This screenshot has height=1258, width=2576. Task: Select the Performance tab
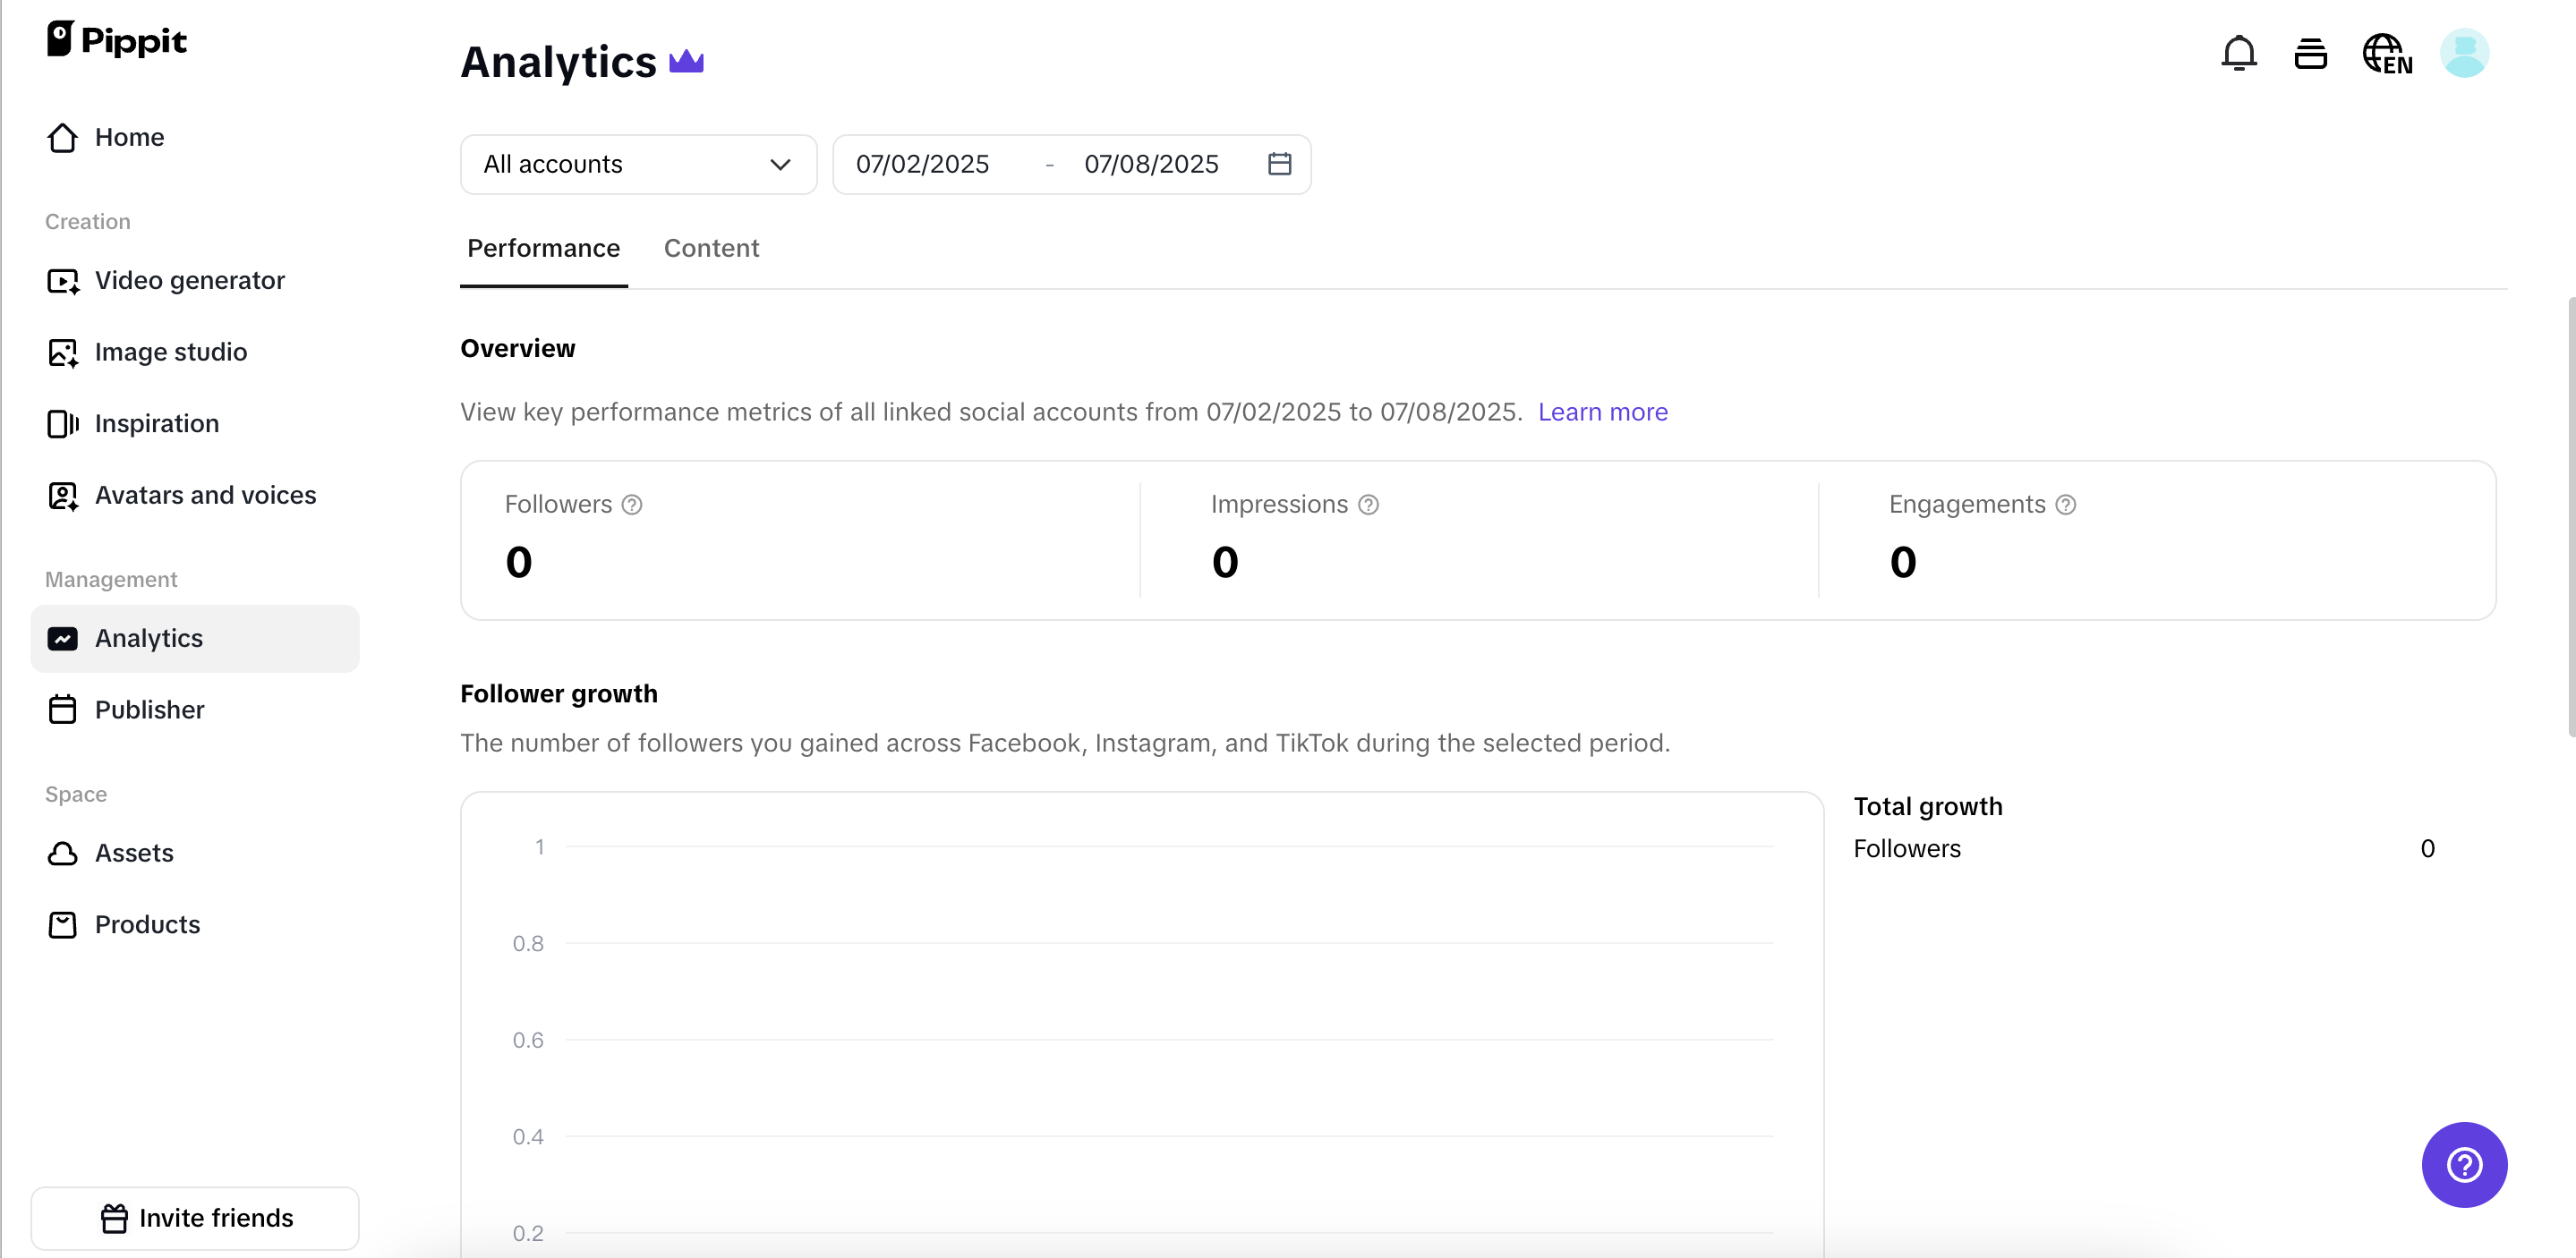click(543, 248)
